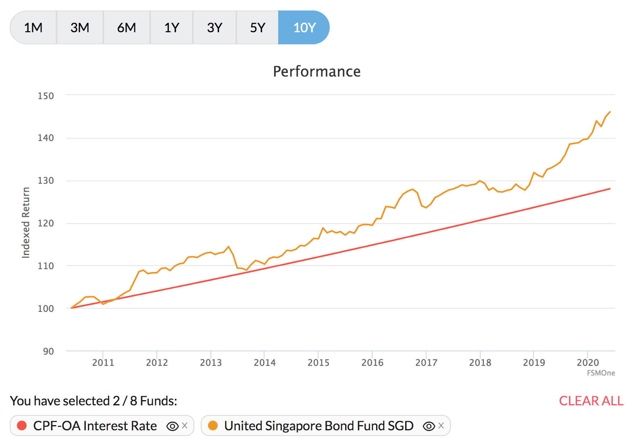Click the CPF-OA Interest Rate label
Viewport: 633px width, 440px height.
point(95,426)
